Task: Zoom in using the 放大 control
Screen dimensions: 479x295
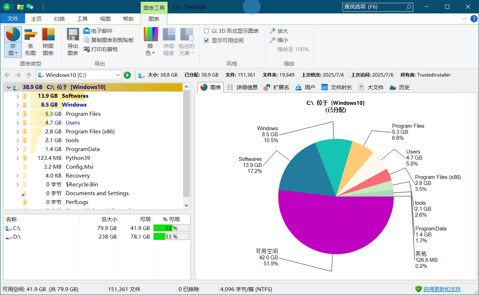Action: 280,31
